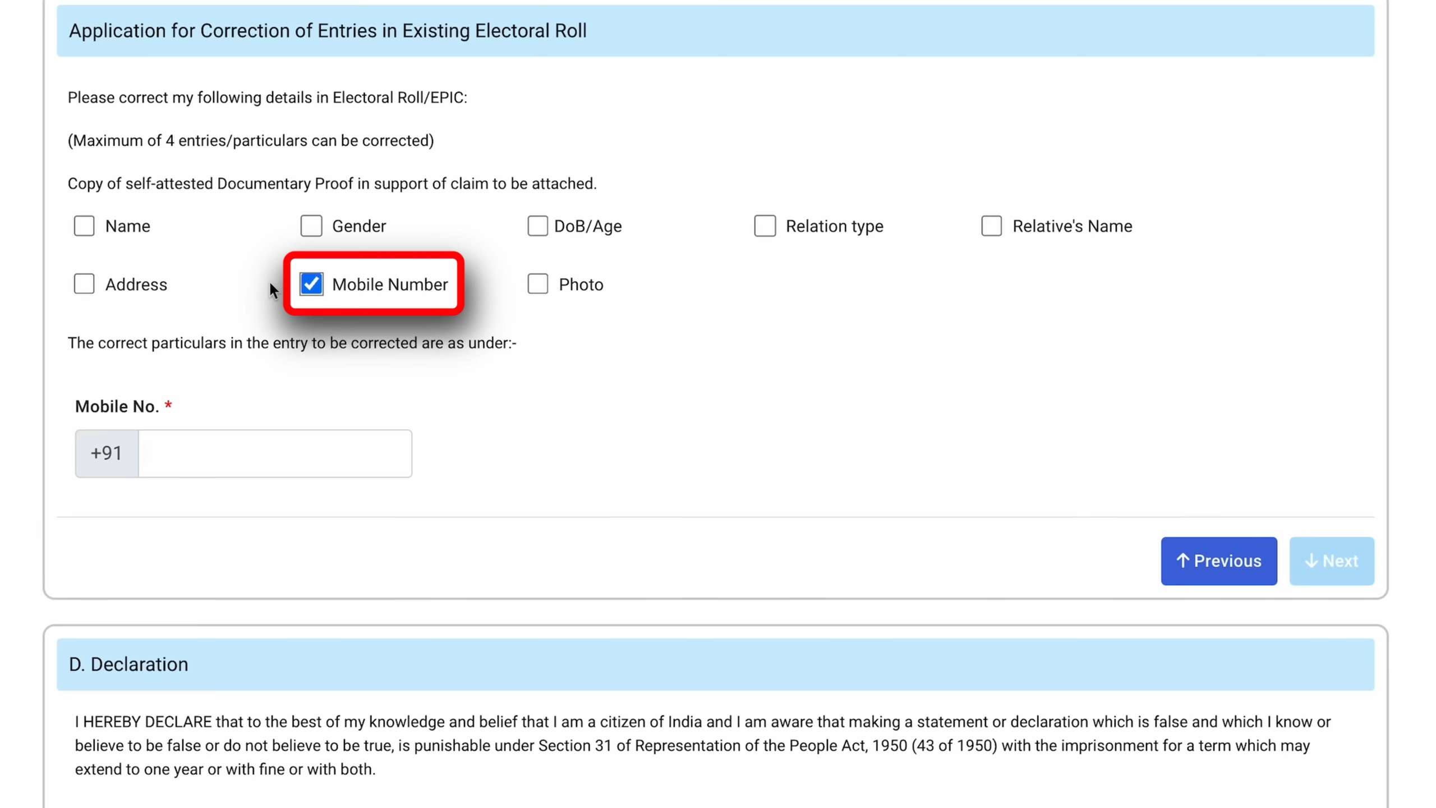
Task: Click the up-arrow icon on Previous button
Action: 1182,561
